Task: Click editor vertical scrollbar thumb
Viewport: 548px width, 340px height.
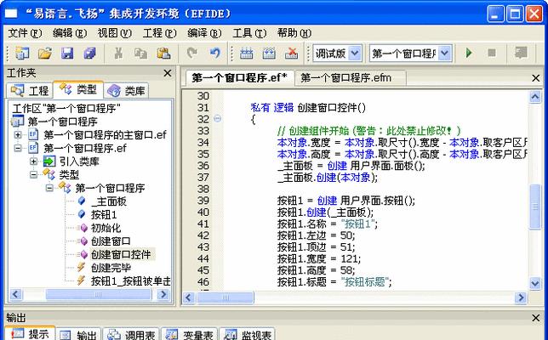Action: click(535, 207)
